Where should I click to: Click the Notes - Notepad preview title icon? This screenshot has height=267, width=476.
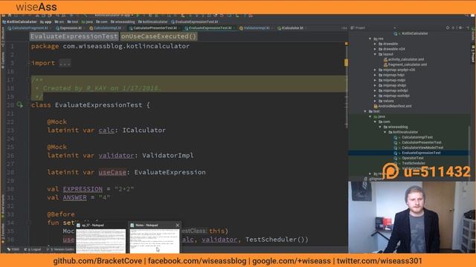coord(132,225)
